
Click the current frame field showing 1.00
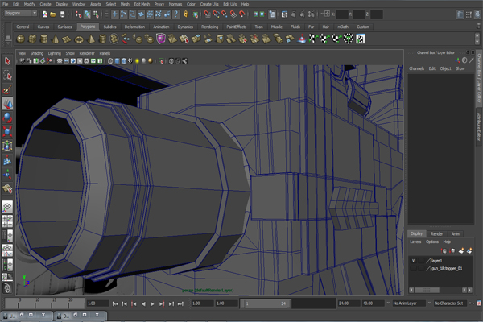pyautogui.click(x=97, y=303)
